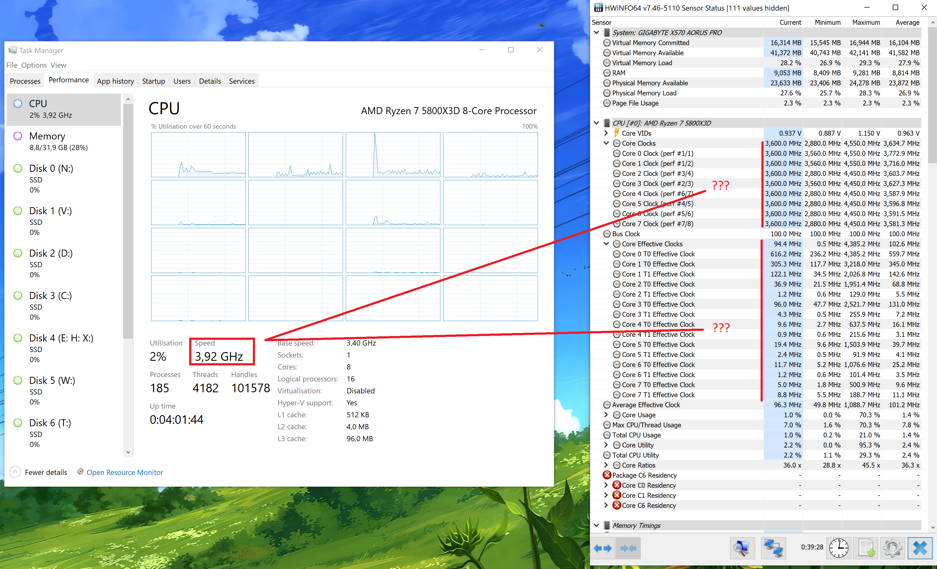Reset sensor values using the clock icon

point(839,548)
